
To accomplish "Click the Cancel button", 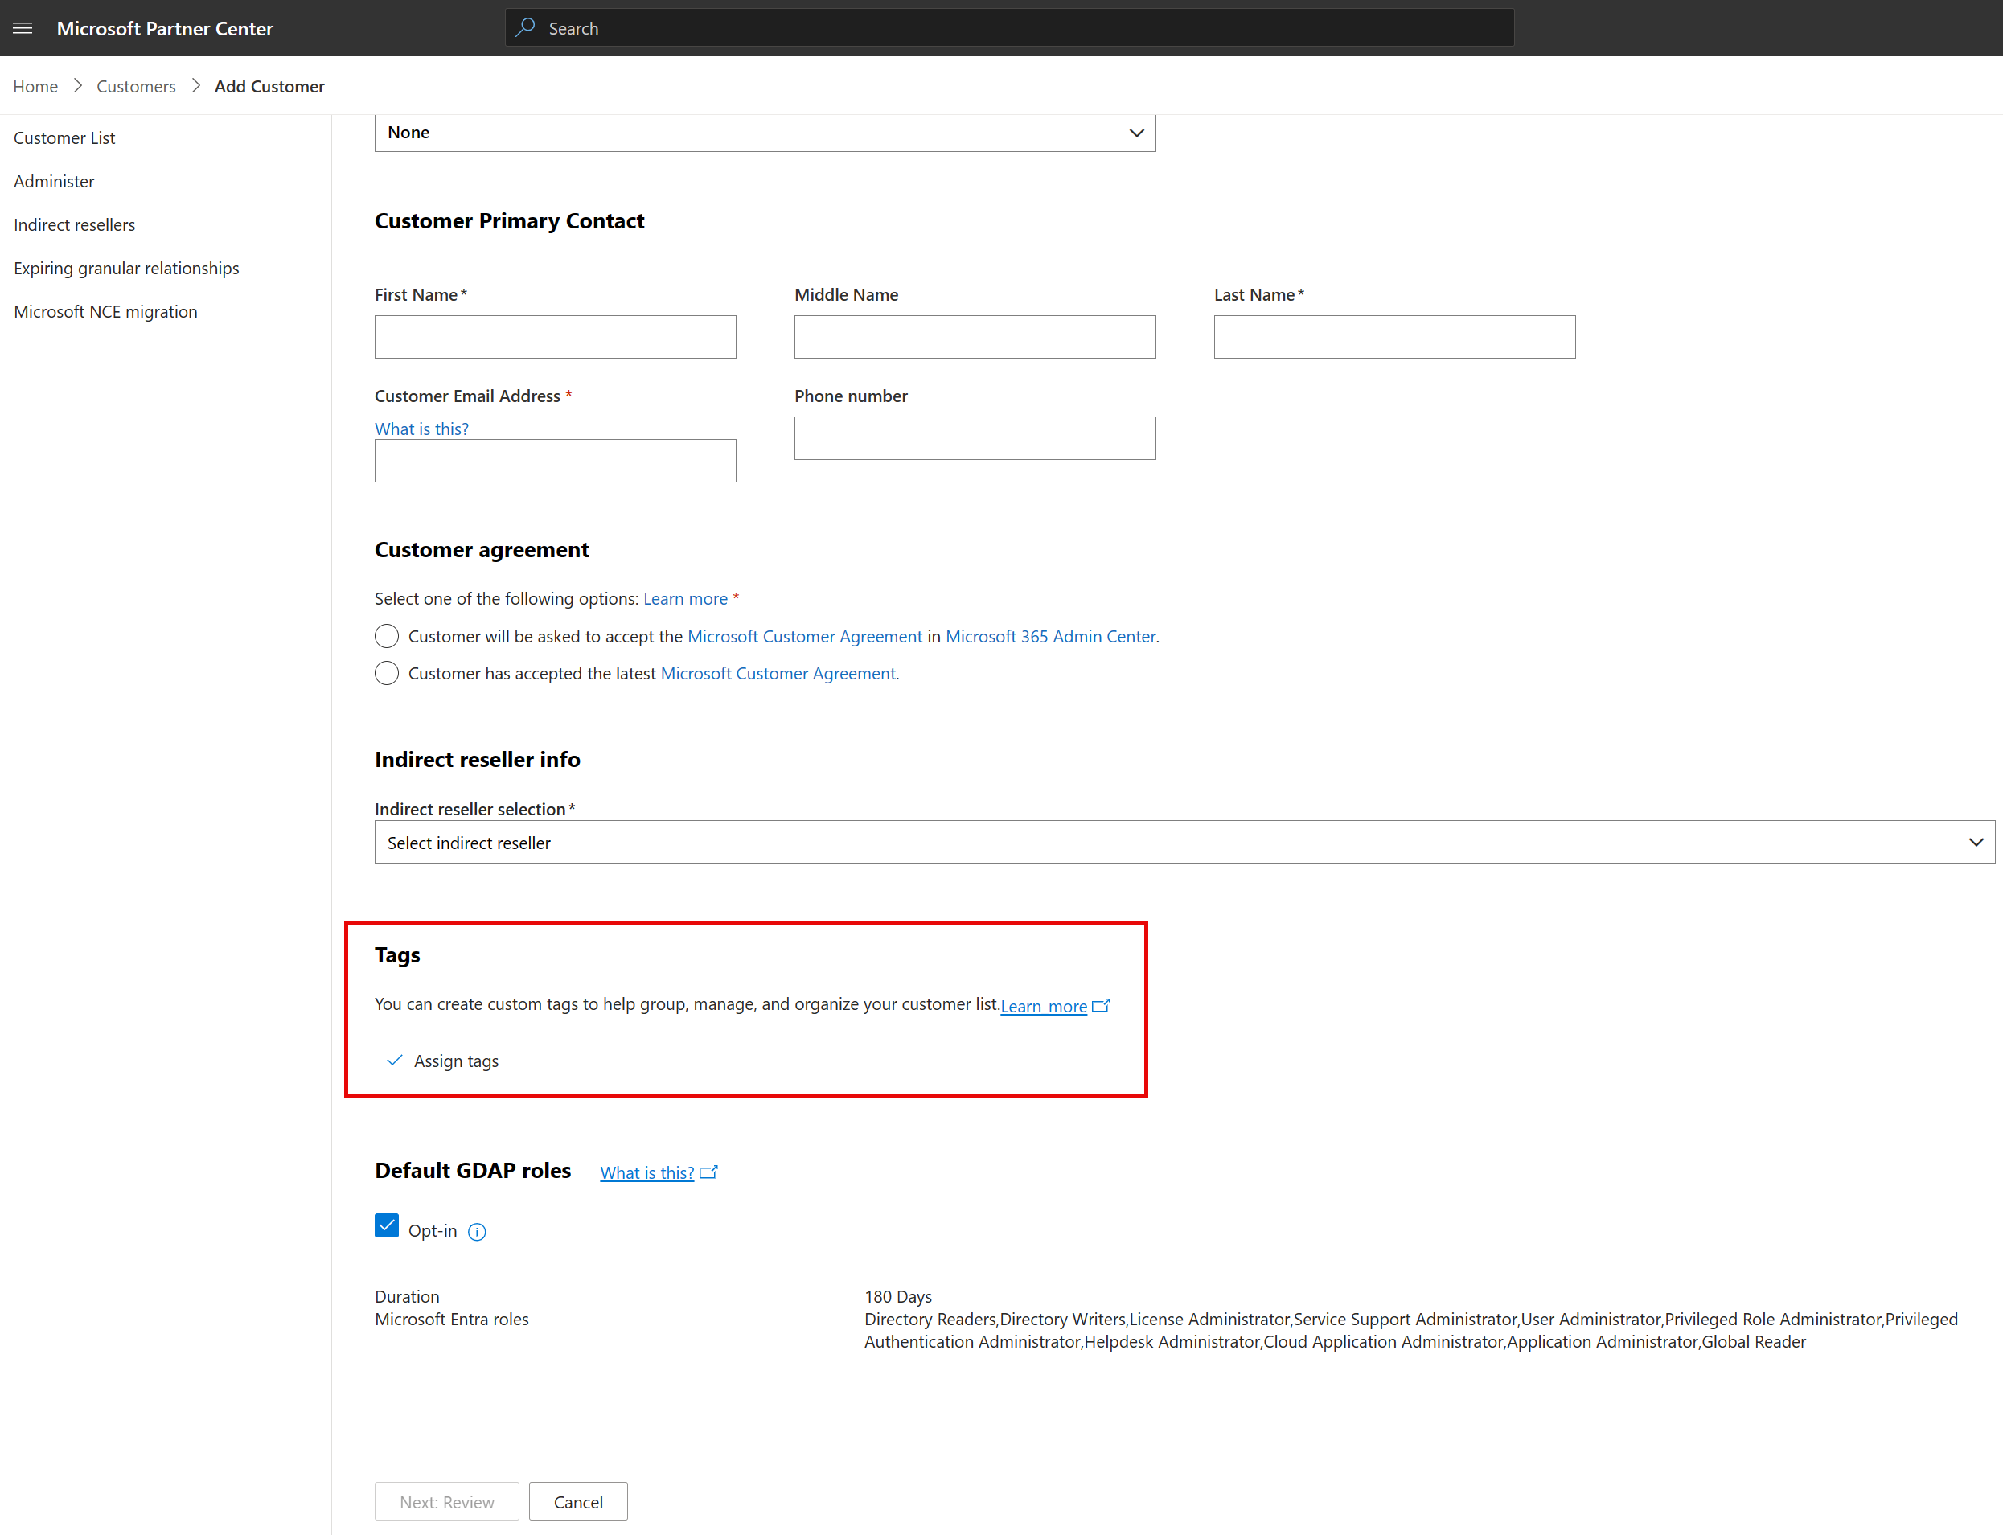I will click(577, 1501).
